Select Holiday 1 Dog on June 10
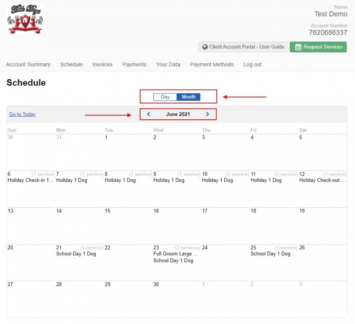355x324 pixels. pyautogui.click(x=217, y=180)
